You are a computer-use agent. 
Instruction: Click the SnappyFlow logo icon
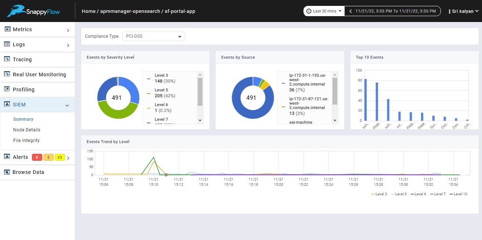[x=16, y=11]
